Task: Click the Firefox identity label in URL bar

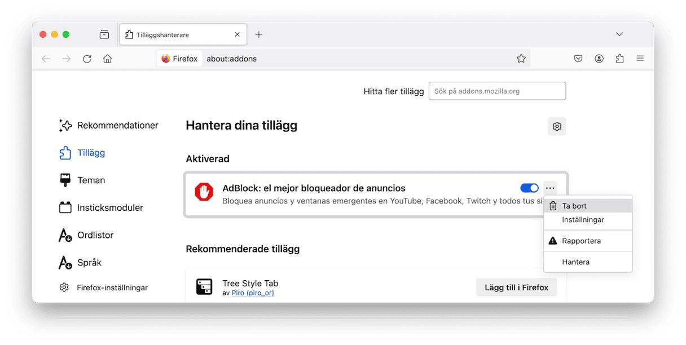Action: [x=179, y=59]
